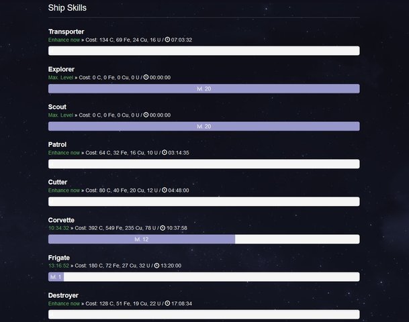Click the Corvette level 12 progress bar
Viewport: 409px width, 322px height.
pos(142,239)
